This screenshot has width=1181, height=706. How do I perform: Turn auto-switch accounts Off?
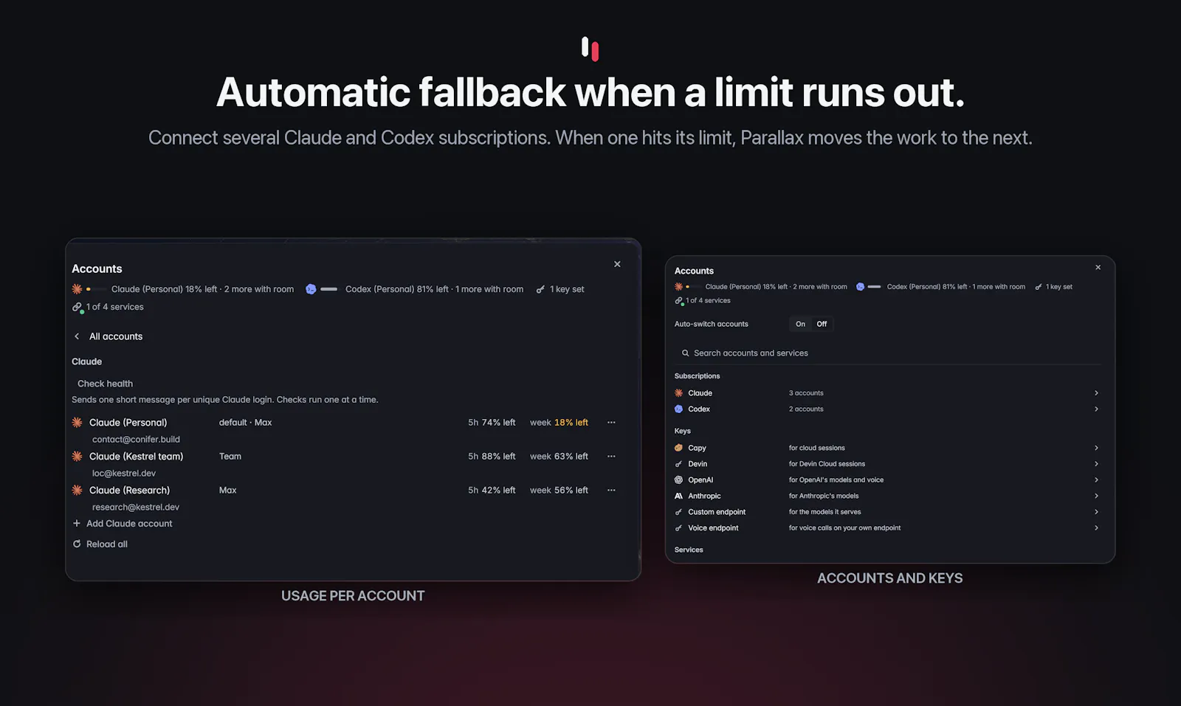(822, 324)
